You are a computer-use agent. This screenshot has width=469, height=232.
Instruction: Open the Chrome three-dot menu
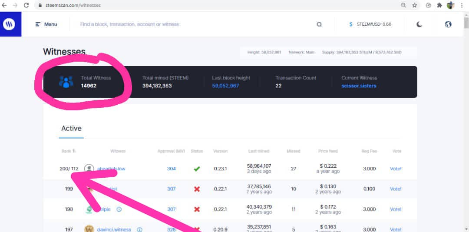click(462, 5)
